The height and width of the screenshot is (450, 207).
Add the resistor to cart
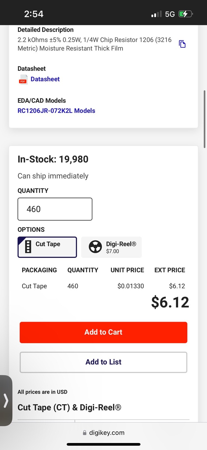point(103,332)
